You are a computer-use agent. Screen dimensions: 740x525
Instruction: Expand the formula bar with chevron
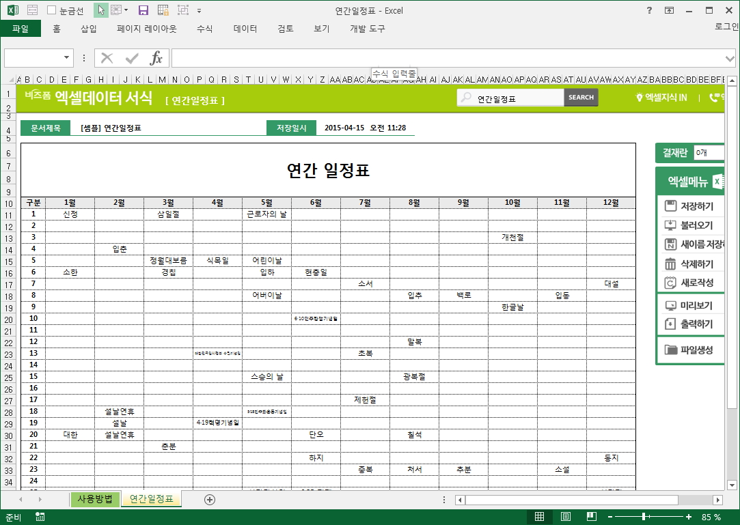(730, 58)
